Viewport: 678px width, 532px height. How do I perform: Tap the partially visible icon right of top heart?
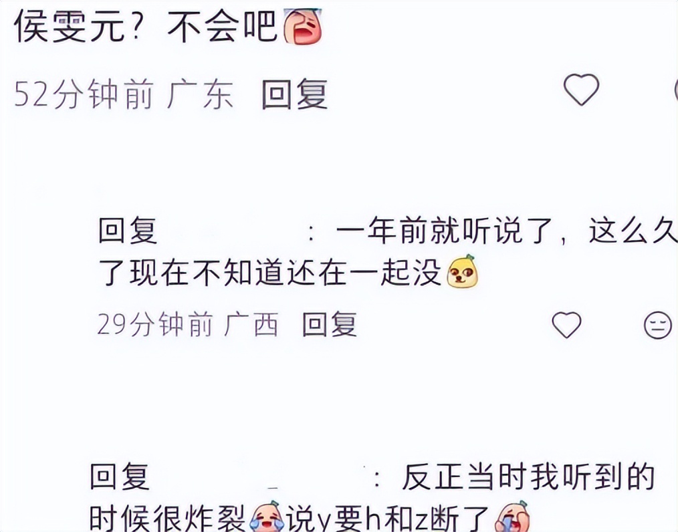click(675, 90)
